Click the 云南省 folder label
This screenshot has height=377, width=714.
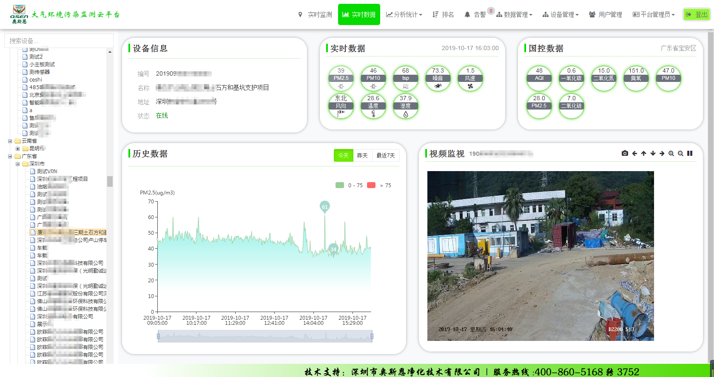pos(29,141)
